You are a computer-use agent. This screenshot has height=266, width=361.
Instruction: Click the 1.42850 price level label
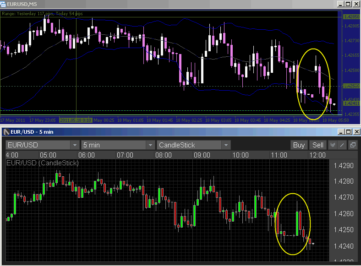[351, 17]
